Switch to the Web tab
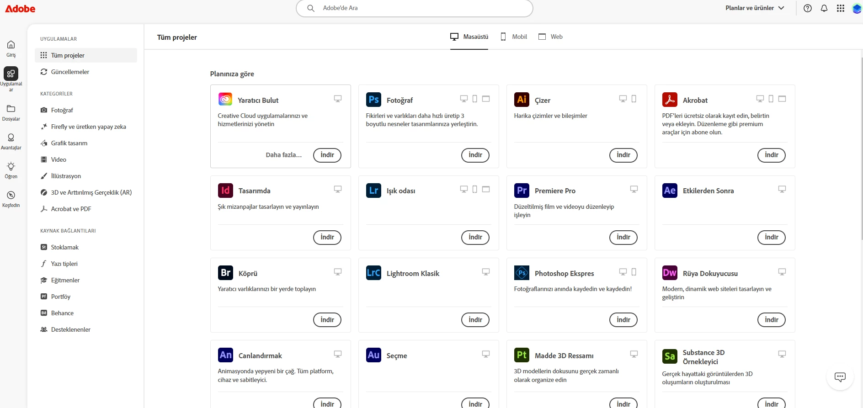The height and width of the screenshot is (408, 863). pos(550,37)
